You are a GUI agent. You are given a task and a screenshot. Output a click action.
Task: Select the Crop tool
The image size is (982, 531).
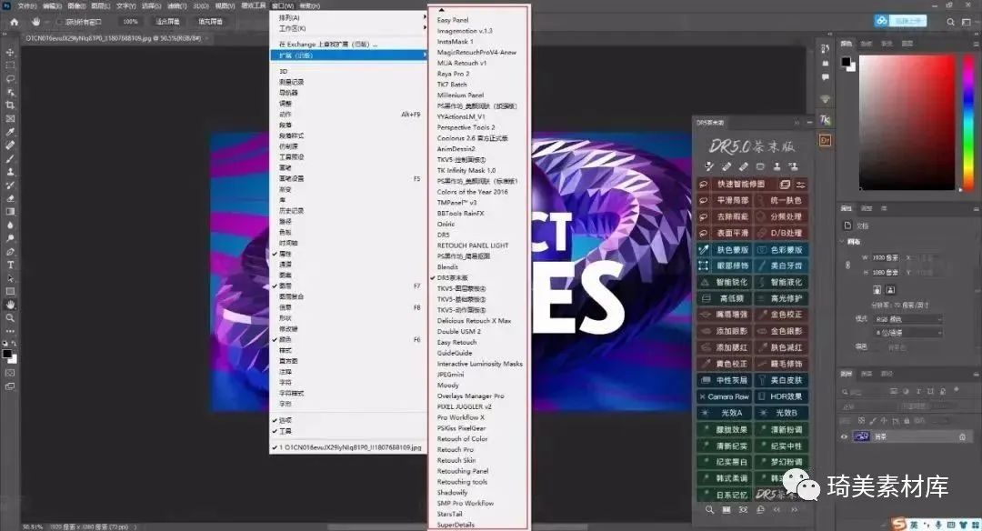click(10, 105)
